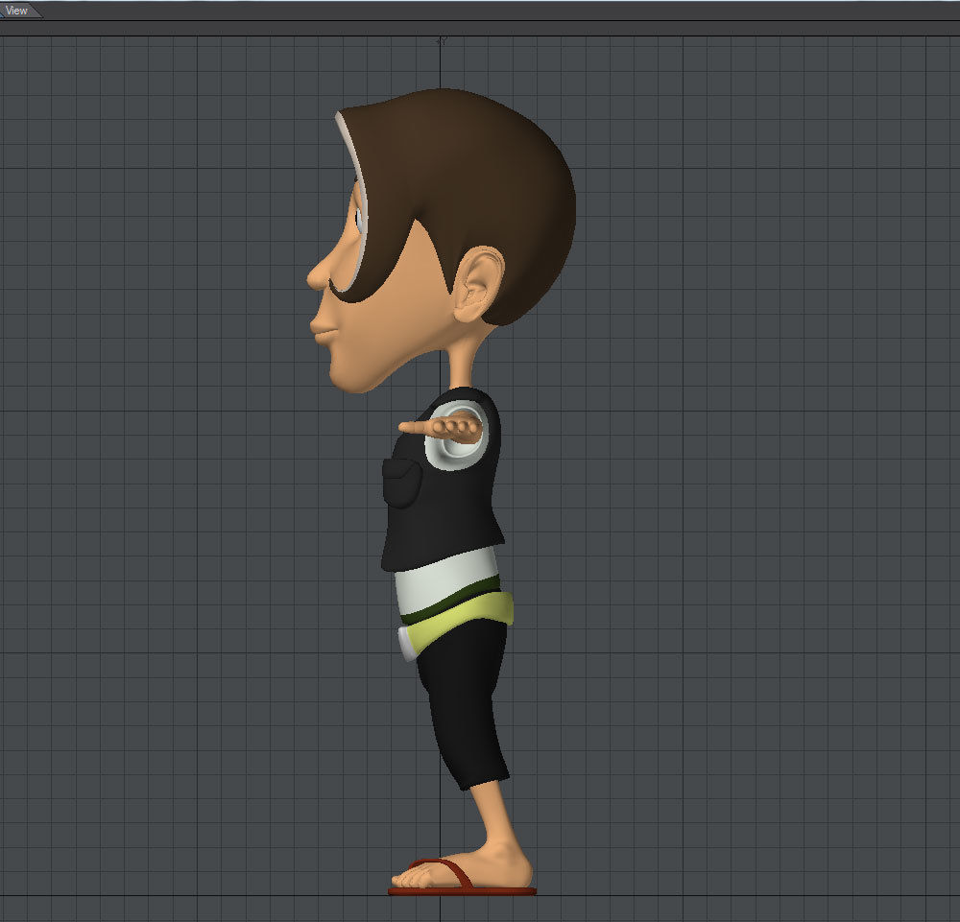Click the character's ear

[478, 284]
